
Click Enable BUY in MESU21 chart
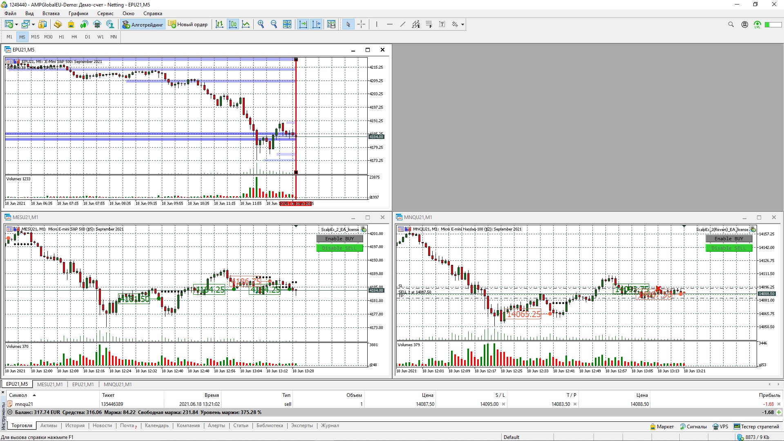click(x=340, y=239)
